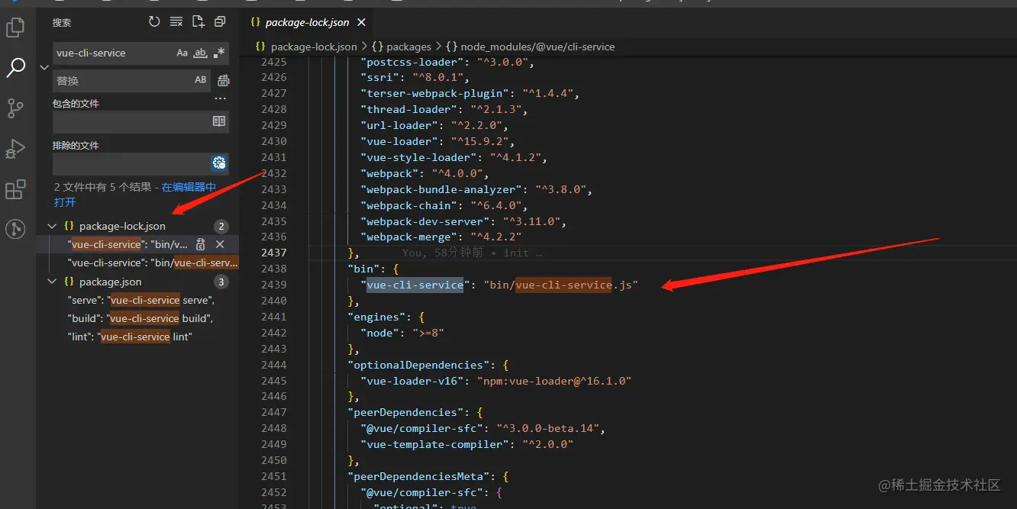Dismiss the selected package-lock.json match
The image size is (1017, 509).
(220, 244)
